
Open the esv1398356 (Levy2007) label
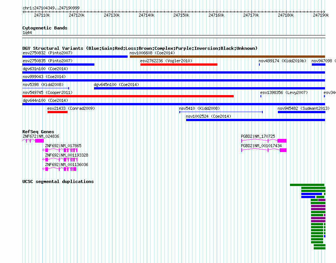(x=284, y=92)
